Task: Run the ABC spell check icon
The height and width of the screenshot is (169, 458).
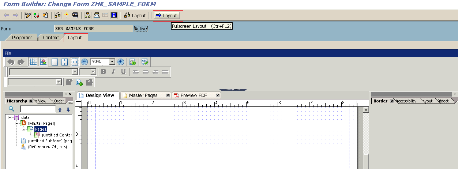Action: [x=145, y=62]
